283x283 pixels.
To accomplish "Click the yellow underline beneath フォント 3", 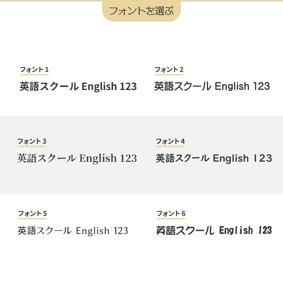I will click(32, 147).
